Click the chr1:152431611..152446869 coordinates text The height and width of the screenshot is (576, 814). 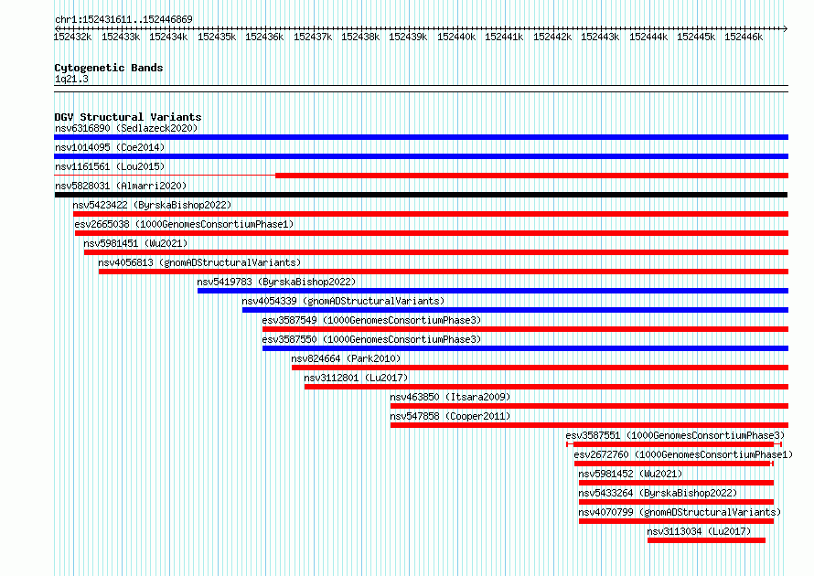[123, 19]
